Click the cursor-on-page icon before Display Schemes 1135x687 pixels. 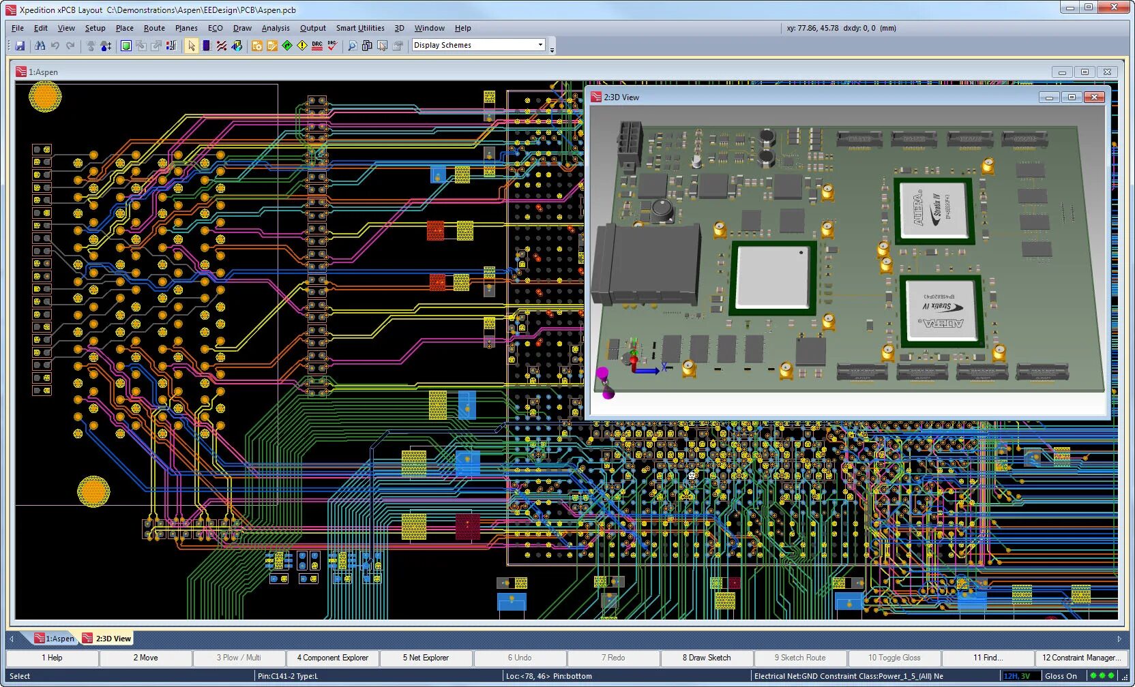(383, 46)
